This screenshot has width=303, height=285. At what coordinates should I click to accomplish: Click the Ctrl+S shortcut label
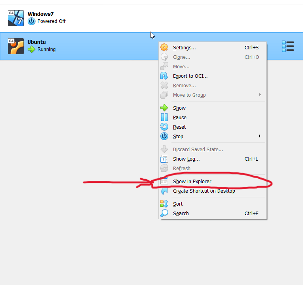251,47
